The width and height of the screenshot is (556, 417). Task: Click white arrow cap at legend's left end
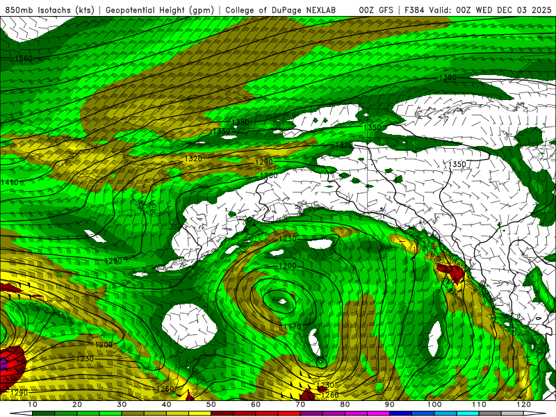[21, 414]
